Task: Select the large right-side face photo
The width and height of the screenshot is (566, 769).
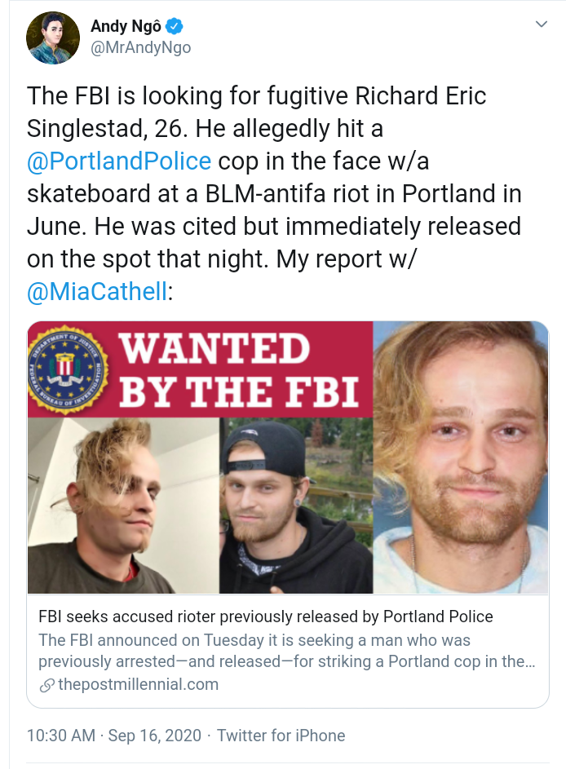Action: coord(461,457)
